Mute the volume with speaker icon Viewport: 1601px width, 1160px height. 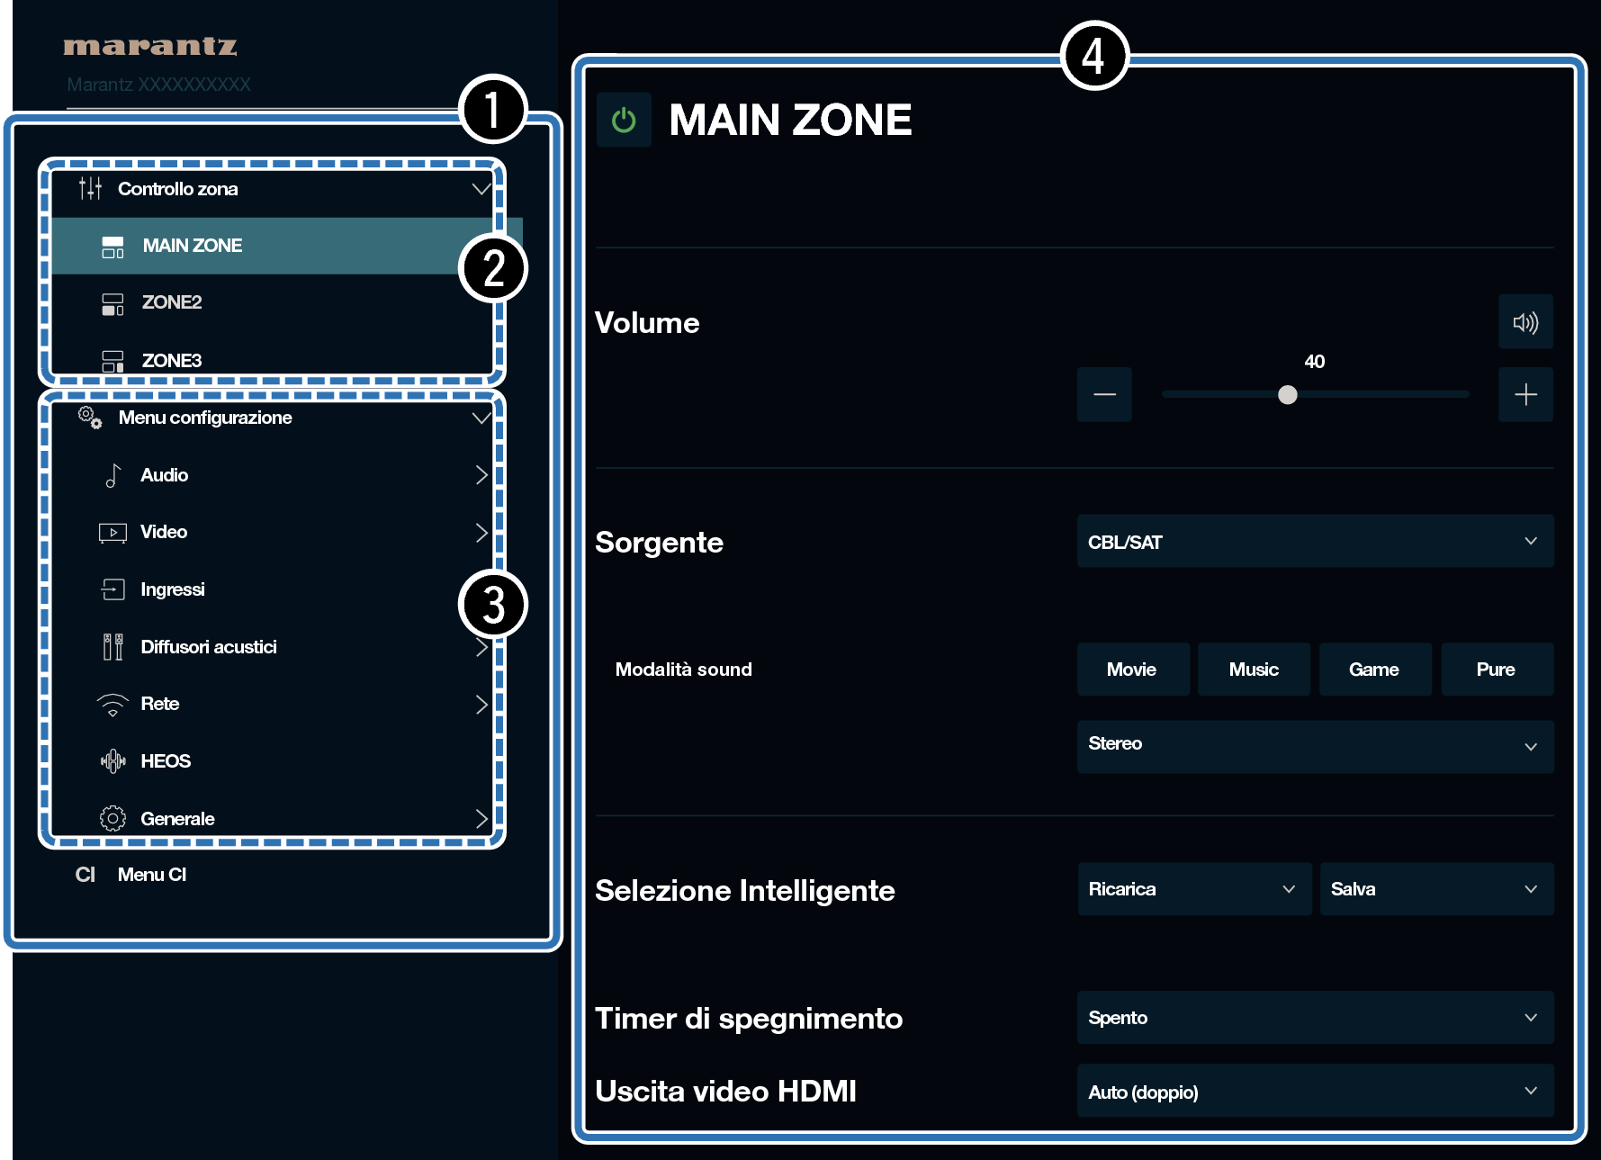1525,322
